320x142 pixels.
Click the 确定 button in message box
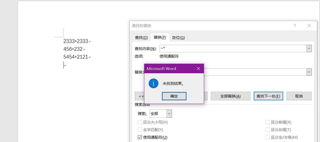click(174, 96)
